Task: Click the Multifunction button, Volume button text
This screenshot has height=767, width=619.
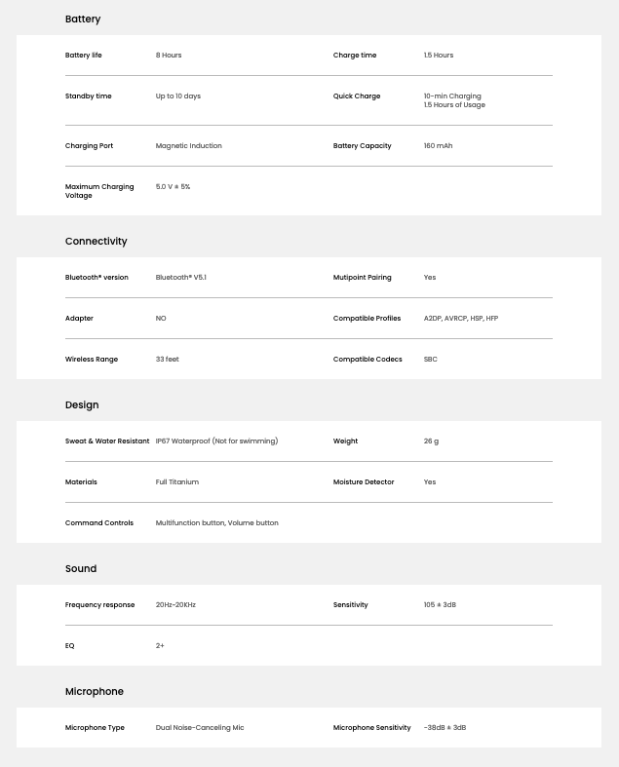Action: pos(216,523)
